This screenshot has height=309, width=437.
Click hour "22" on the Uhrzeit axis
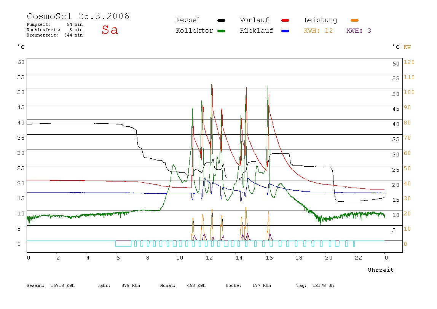coord(359,258)
